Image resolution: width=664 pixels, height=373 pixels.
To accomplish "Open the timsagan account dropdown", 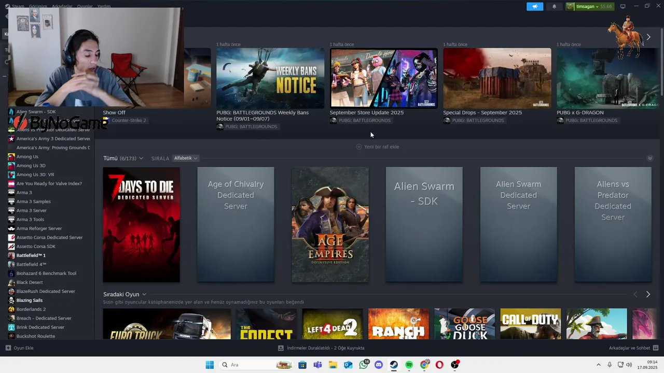I will point(589,7).
